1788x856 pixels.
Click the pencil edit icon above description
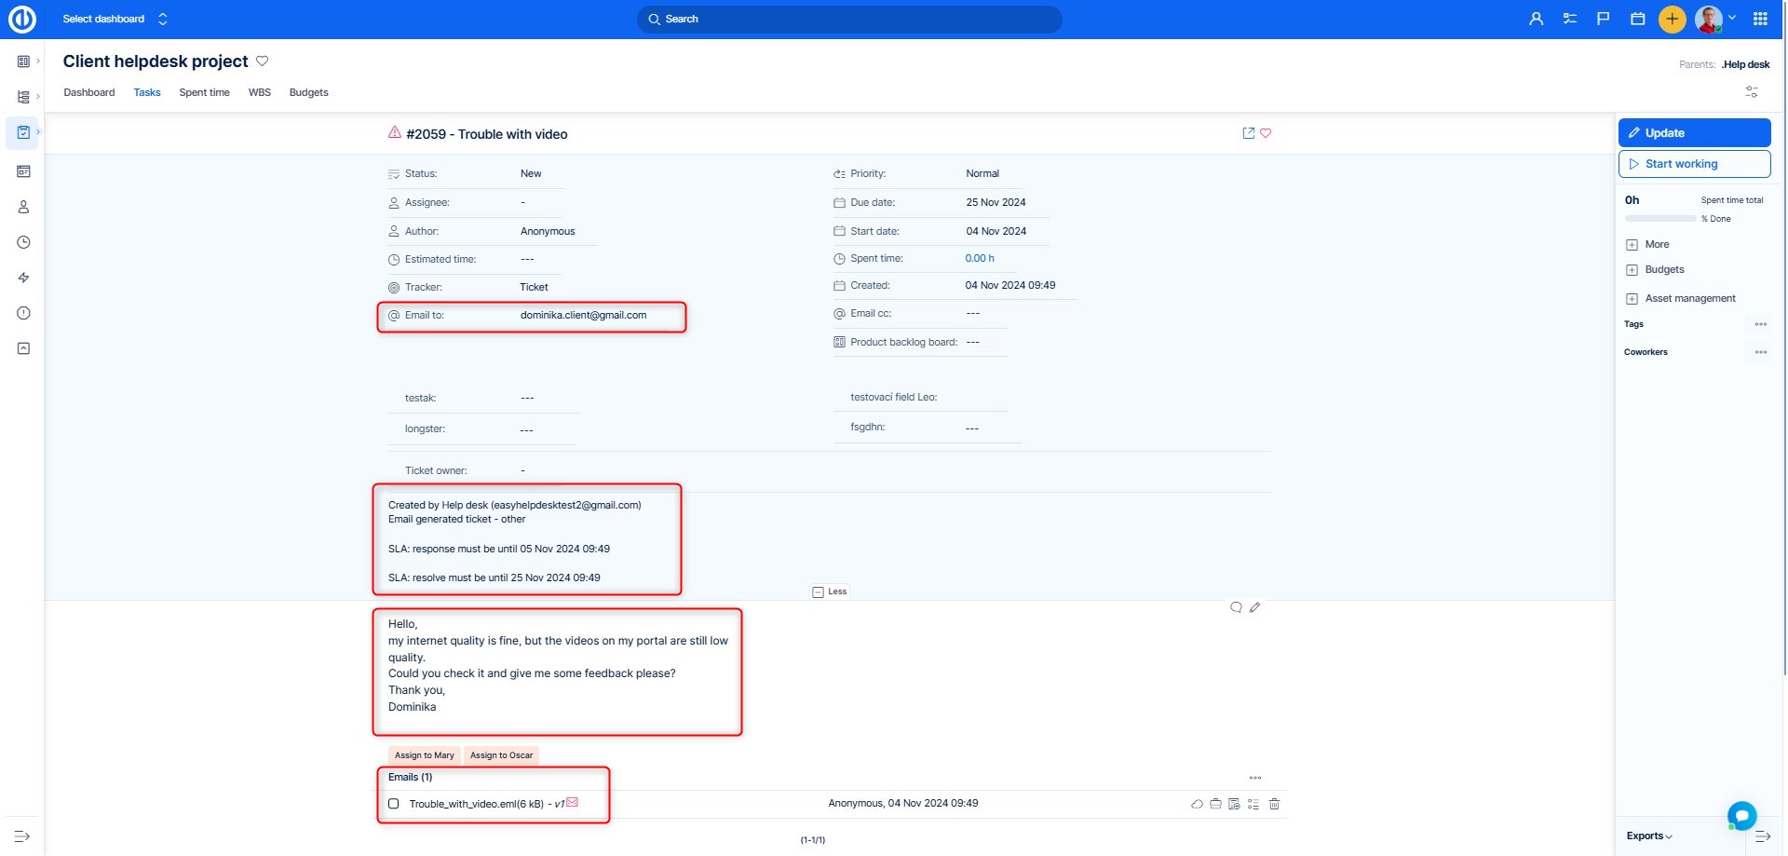[x=1254, y=607]
